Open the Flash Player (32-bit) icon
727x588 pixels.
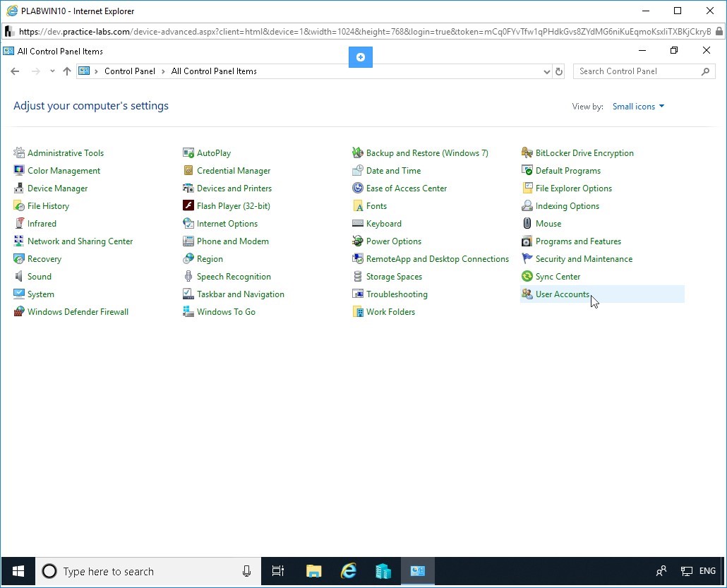tap(188, 205)
